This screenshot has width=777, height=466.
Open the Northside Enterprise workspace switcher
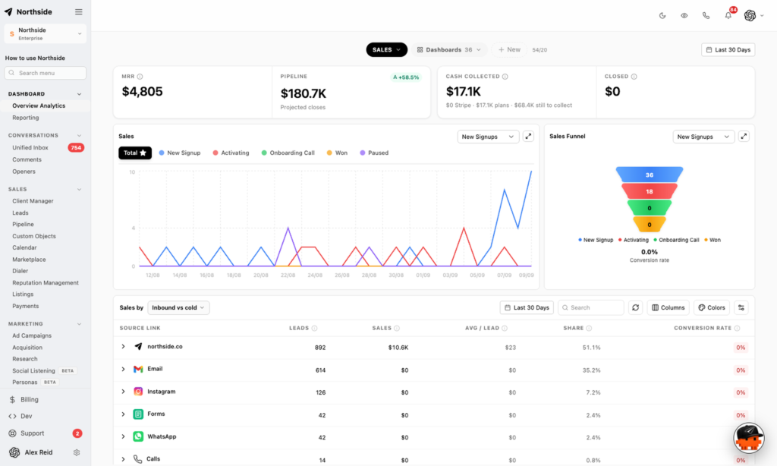coord(45,33)
